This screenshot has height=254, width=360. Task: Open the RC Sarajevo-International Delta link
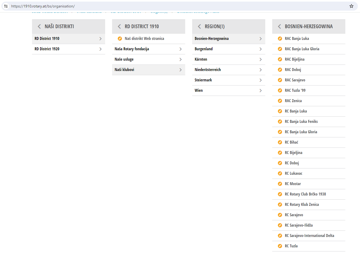click(309, 236)
